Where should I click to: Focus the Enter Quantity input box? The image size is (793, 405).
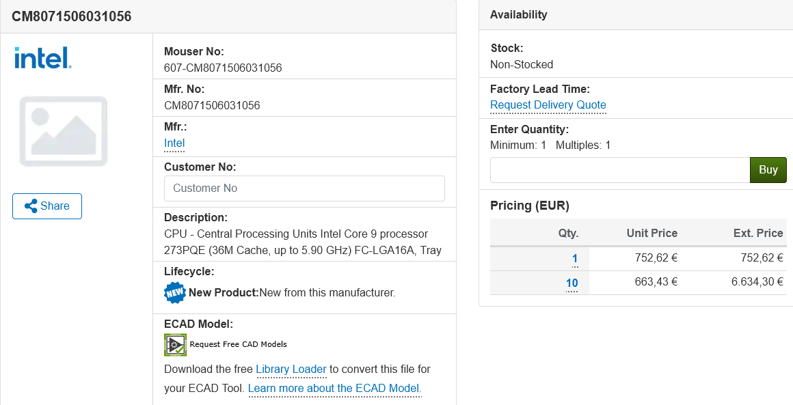pyautogui.click(x=619, y=170)
